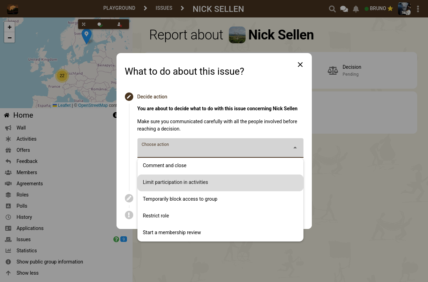The image size is (428, 282).
Task: Click the Bruno user profile avatar
Action: coord(404,9)
